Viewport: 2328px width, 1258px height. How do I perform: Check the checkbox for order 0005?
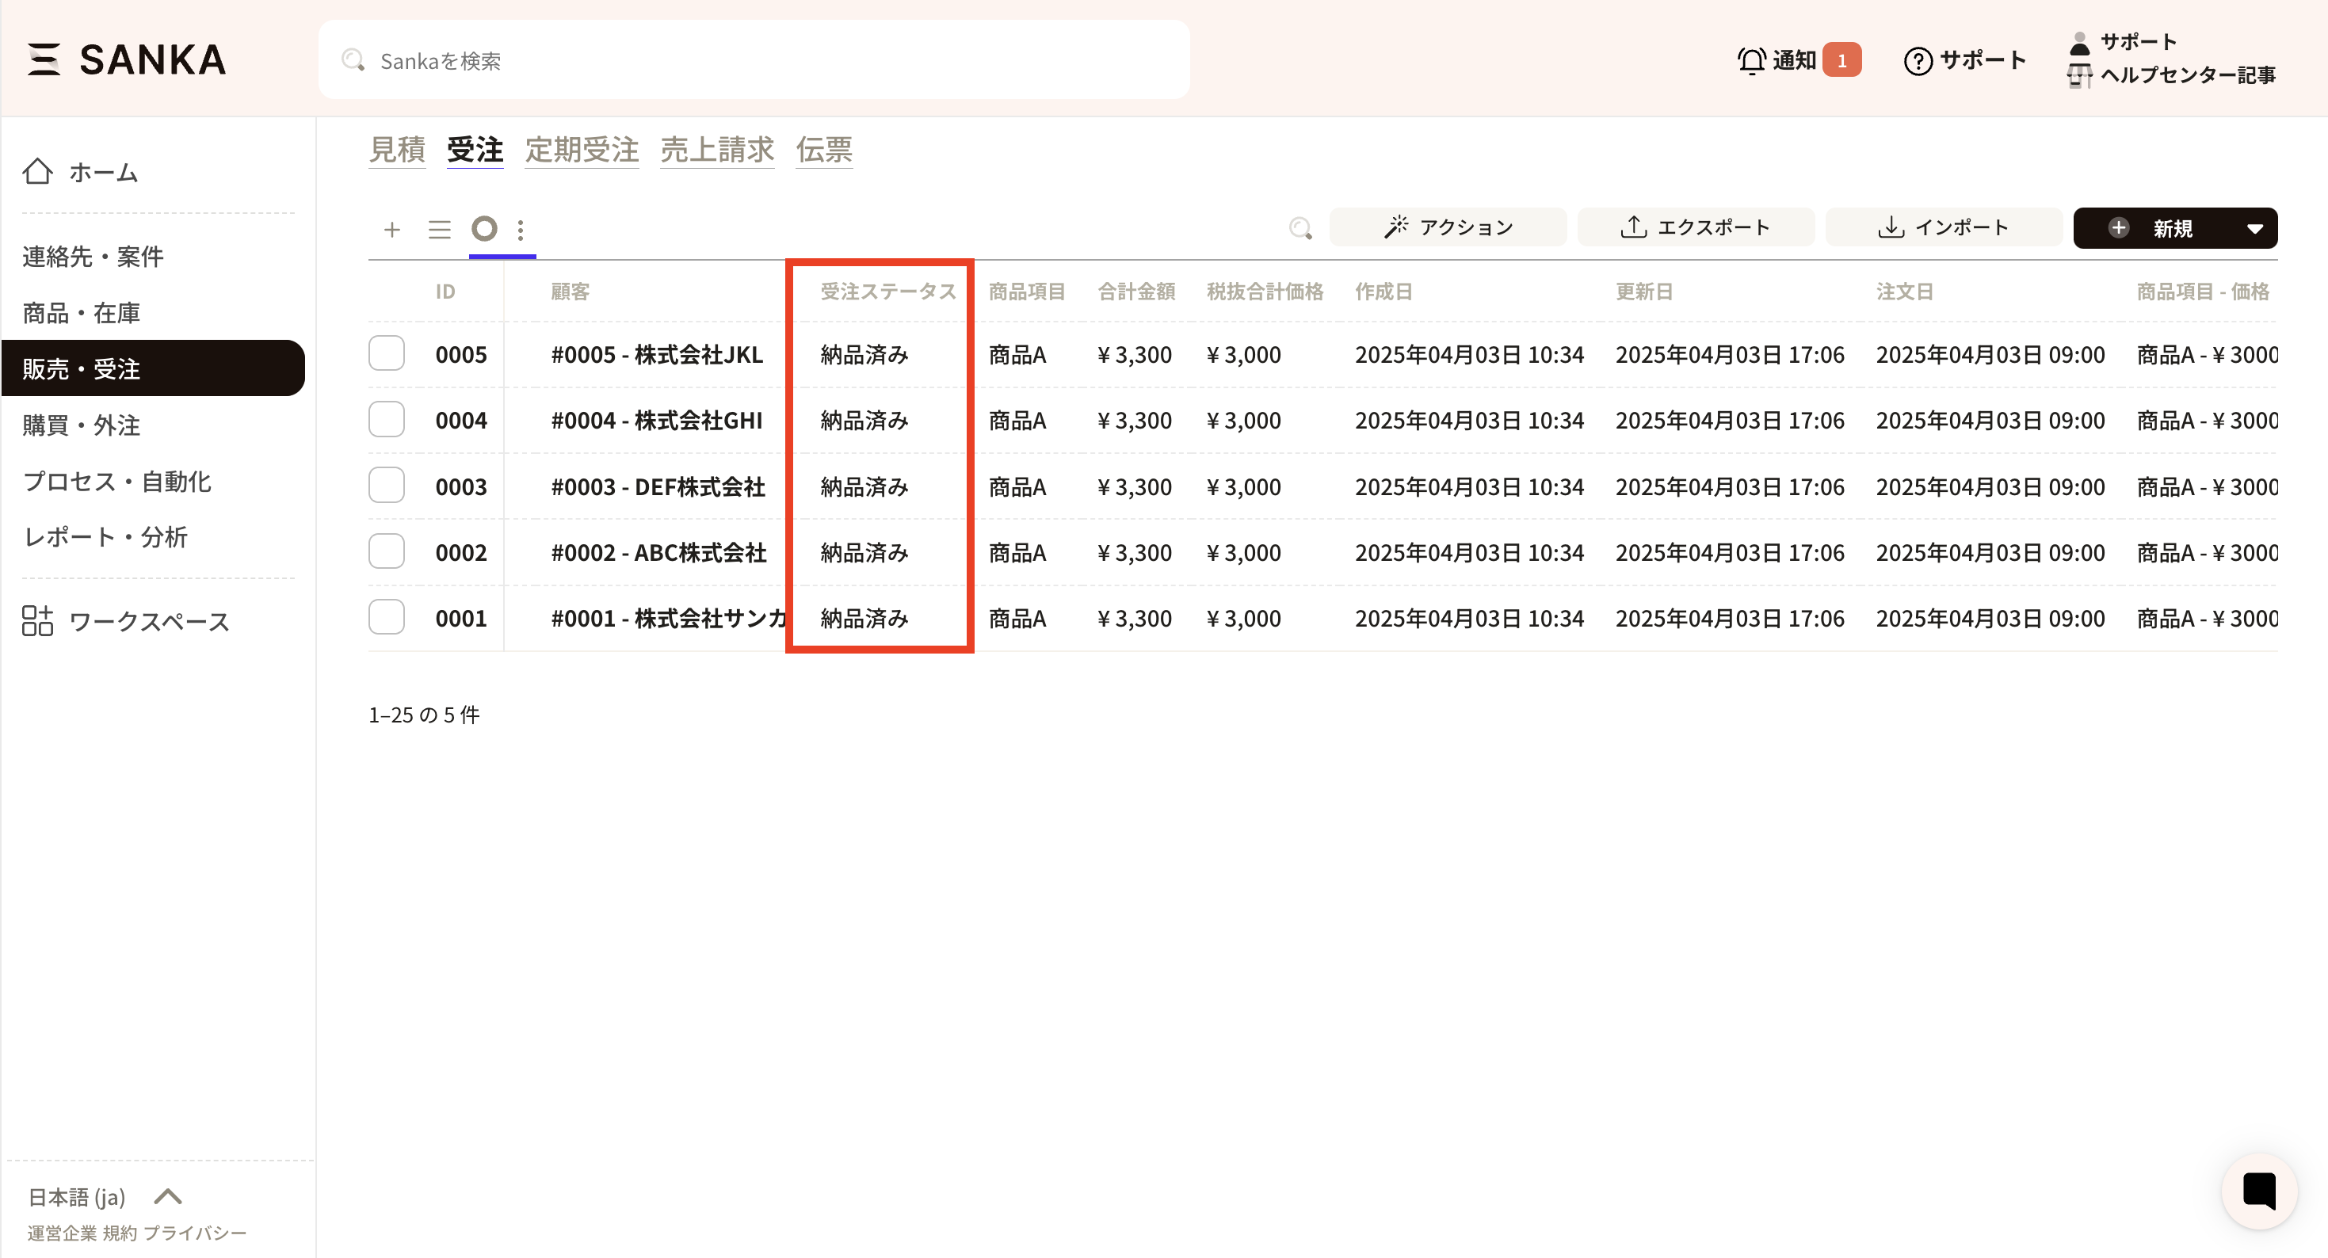tap(387, 353)
